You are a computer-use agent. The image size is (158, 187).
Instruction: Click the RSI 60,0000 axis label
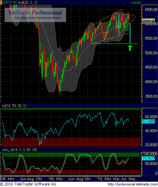point(151,117)
